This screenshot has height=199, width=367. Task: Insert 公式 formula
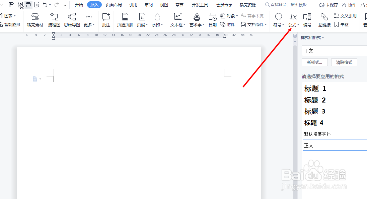[x=294, y=20]
